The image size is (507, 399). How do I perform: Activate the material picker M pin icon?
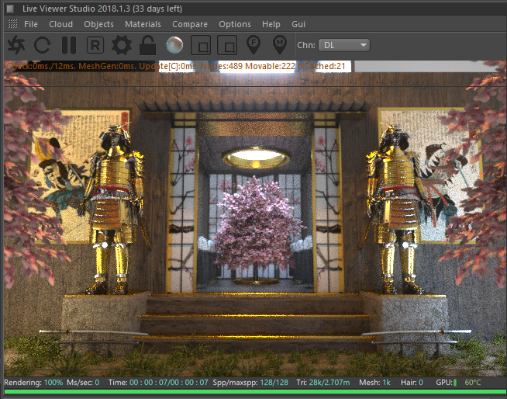point(280,45)
